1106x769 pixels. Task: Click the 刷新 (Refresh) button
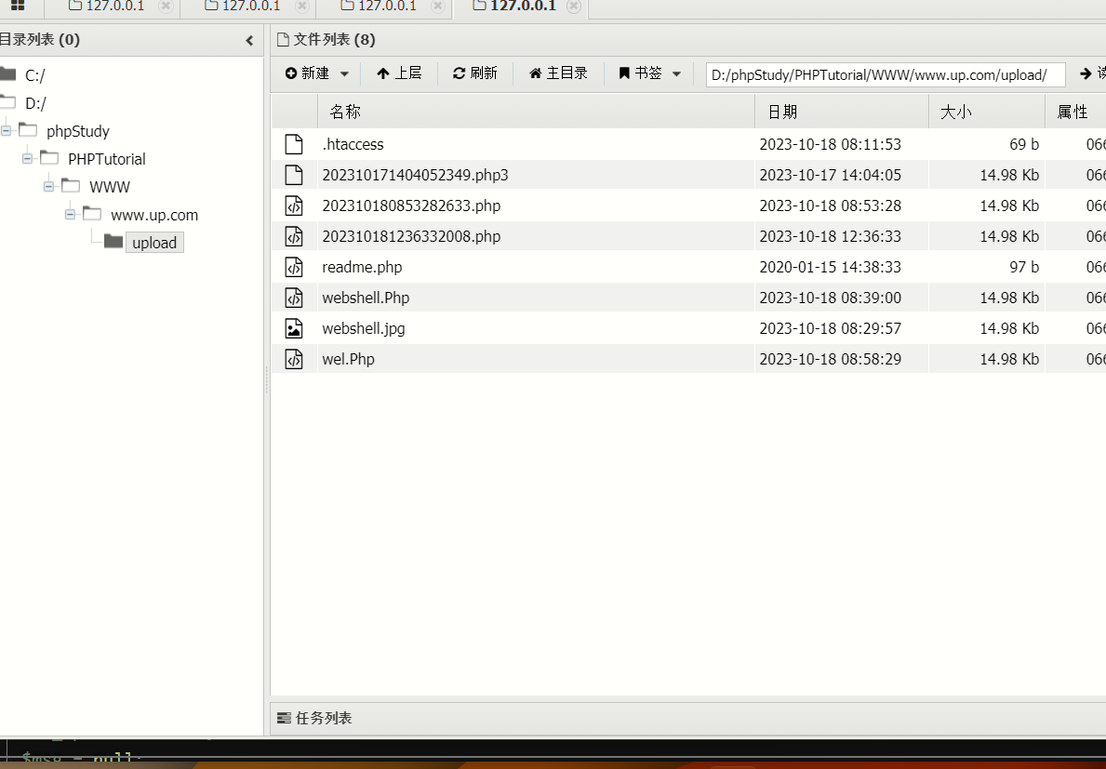click(475, 73)
